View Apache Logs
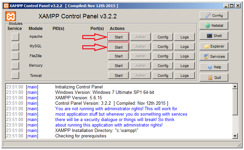Image resolution: width=244 pixels, height=150 pixels. pos(185,37)
